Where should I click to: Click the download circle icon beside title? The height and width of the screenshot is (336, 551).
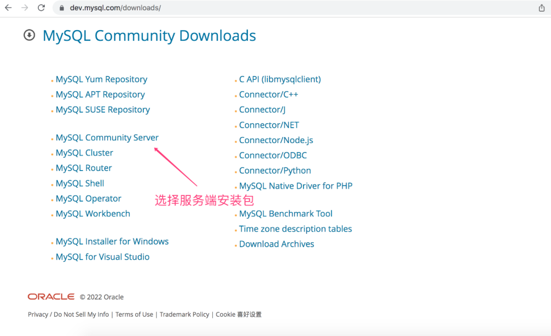click(30, 35)
